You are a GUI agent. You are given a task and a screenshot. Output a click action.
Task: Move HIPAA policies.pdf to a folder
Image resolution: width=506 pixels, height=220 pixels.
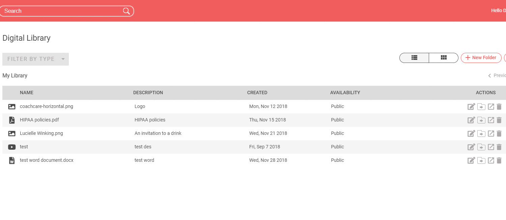tap(481, 120)
